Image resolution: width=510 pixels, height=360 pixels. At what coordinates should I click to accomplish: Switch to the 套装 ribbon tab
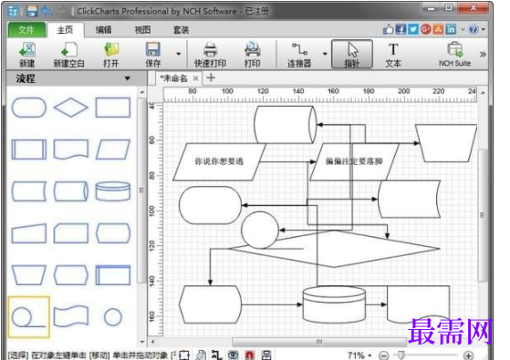[182, 30]
